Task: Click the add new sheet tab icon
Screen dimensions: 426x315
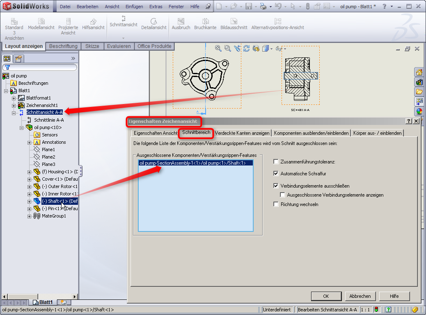Action: click(x=63, y=302)
